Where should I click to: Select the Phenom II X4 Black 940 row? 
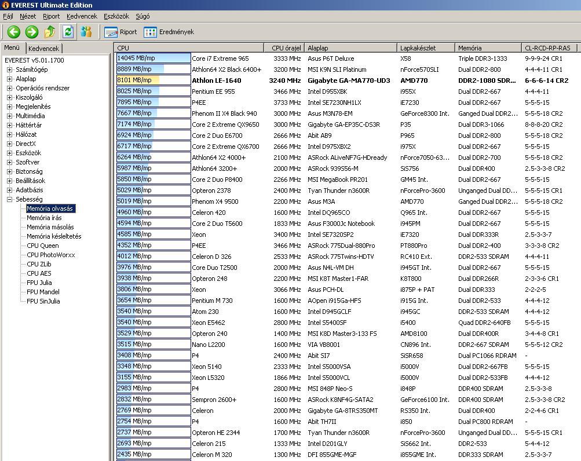click(x=224, y=114)
